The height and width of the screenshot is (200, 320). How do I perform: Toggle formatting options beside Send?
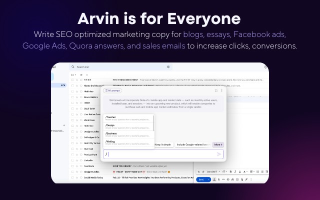[x=214, y=179]
